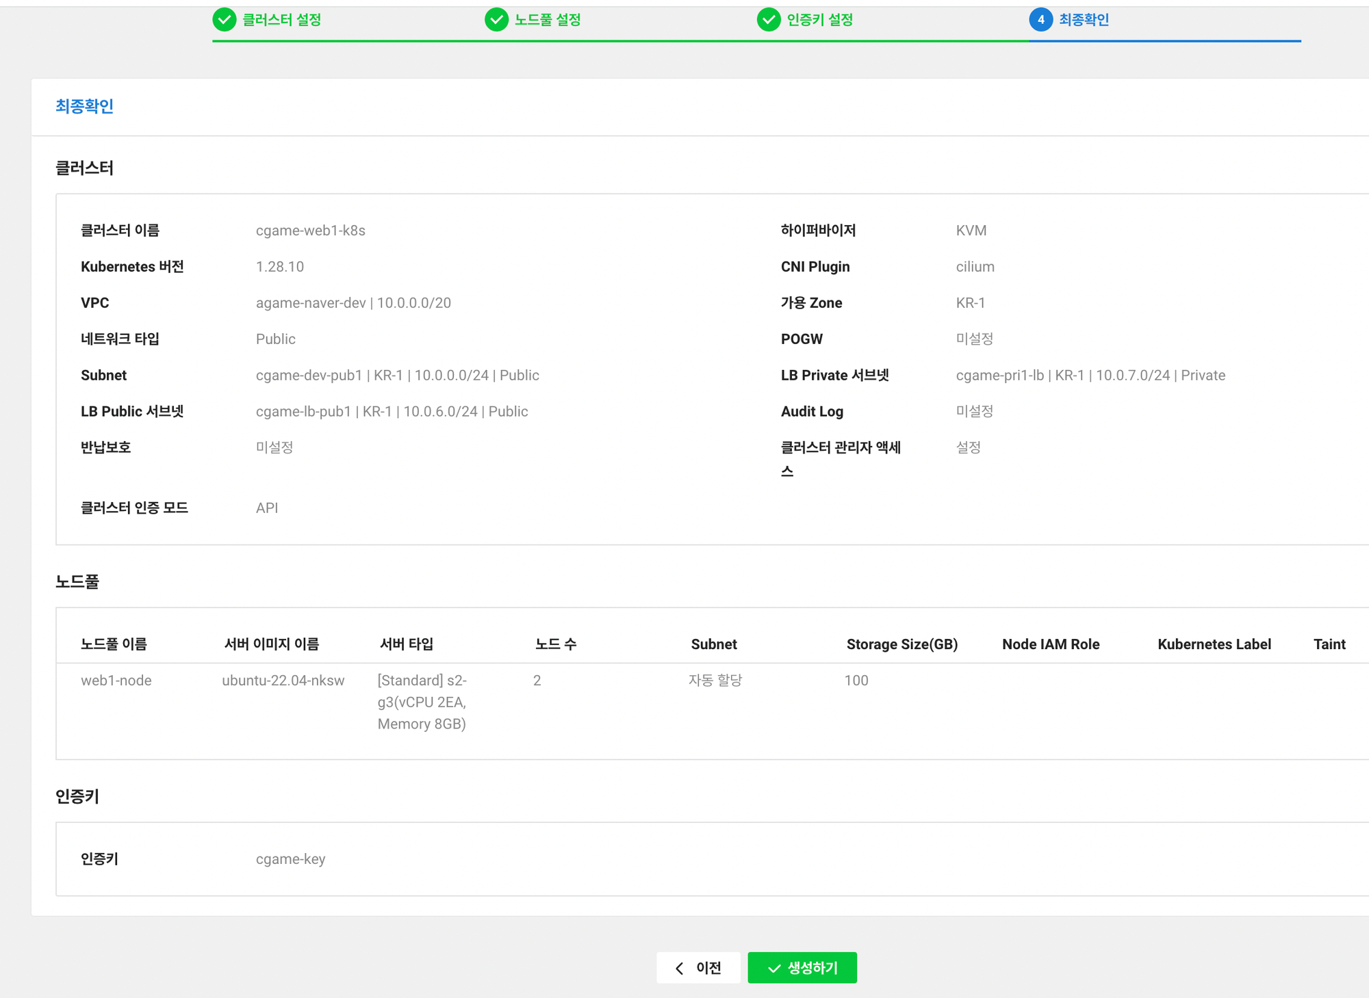1369x998 pixels.
Task: Go to the 클러스터 설정 step
Action: 281,20
